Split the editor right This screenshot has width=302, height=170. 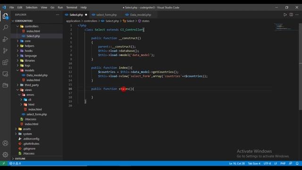tap(291, 15)
